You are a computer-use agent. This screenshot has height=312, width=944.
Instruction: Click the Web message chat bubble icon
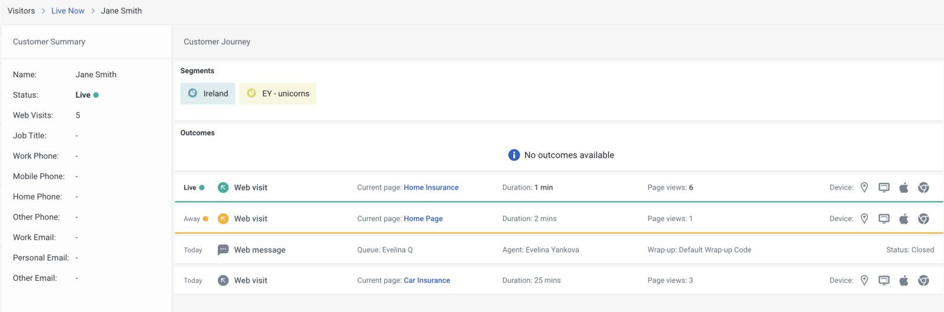pyautogui.click(x=223, y=250)
